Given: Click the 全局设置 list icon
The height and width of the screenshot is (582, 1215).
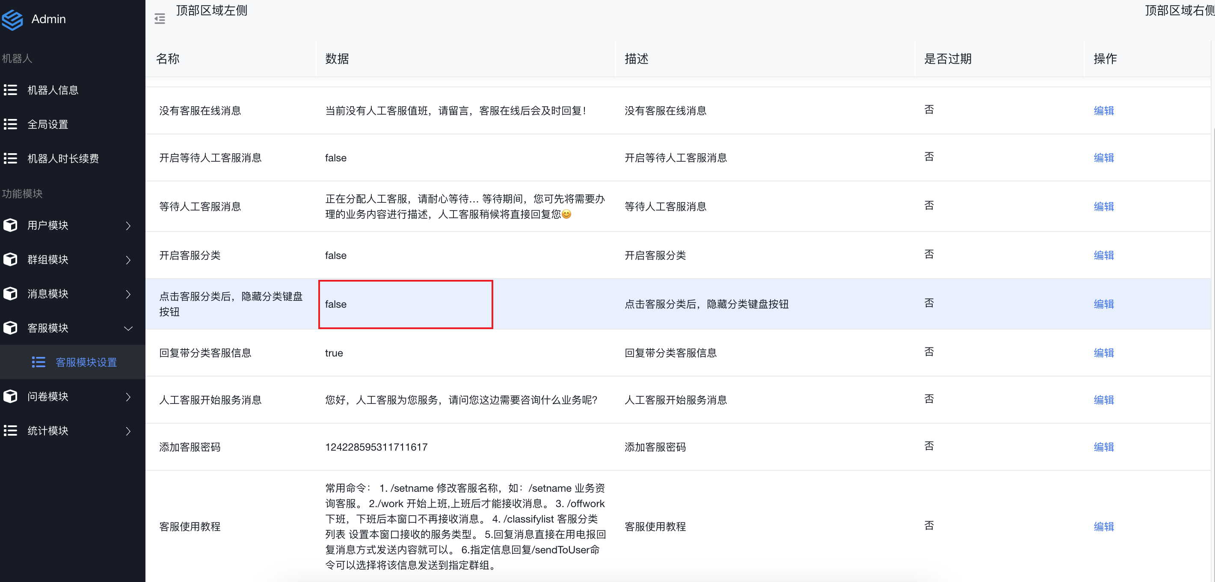Looking at the screenshot, I should 10,125.
